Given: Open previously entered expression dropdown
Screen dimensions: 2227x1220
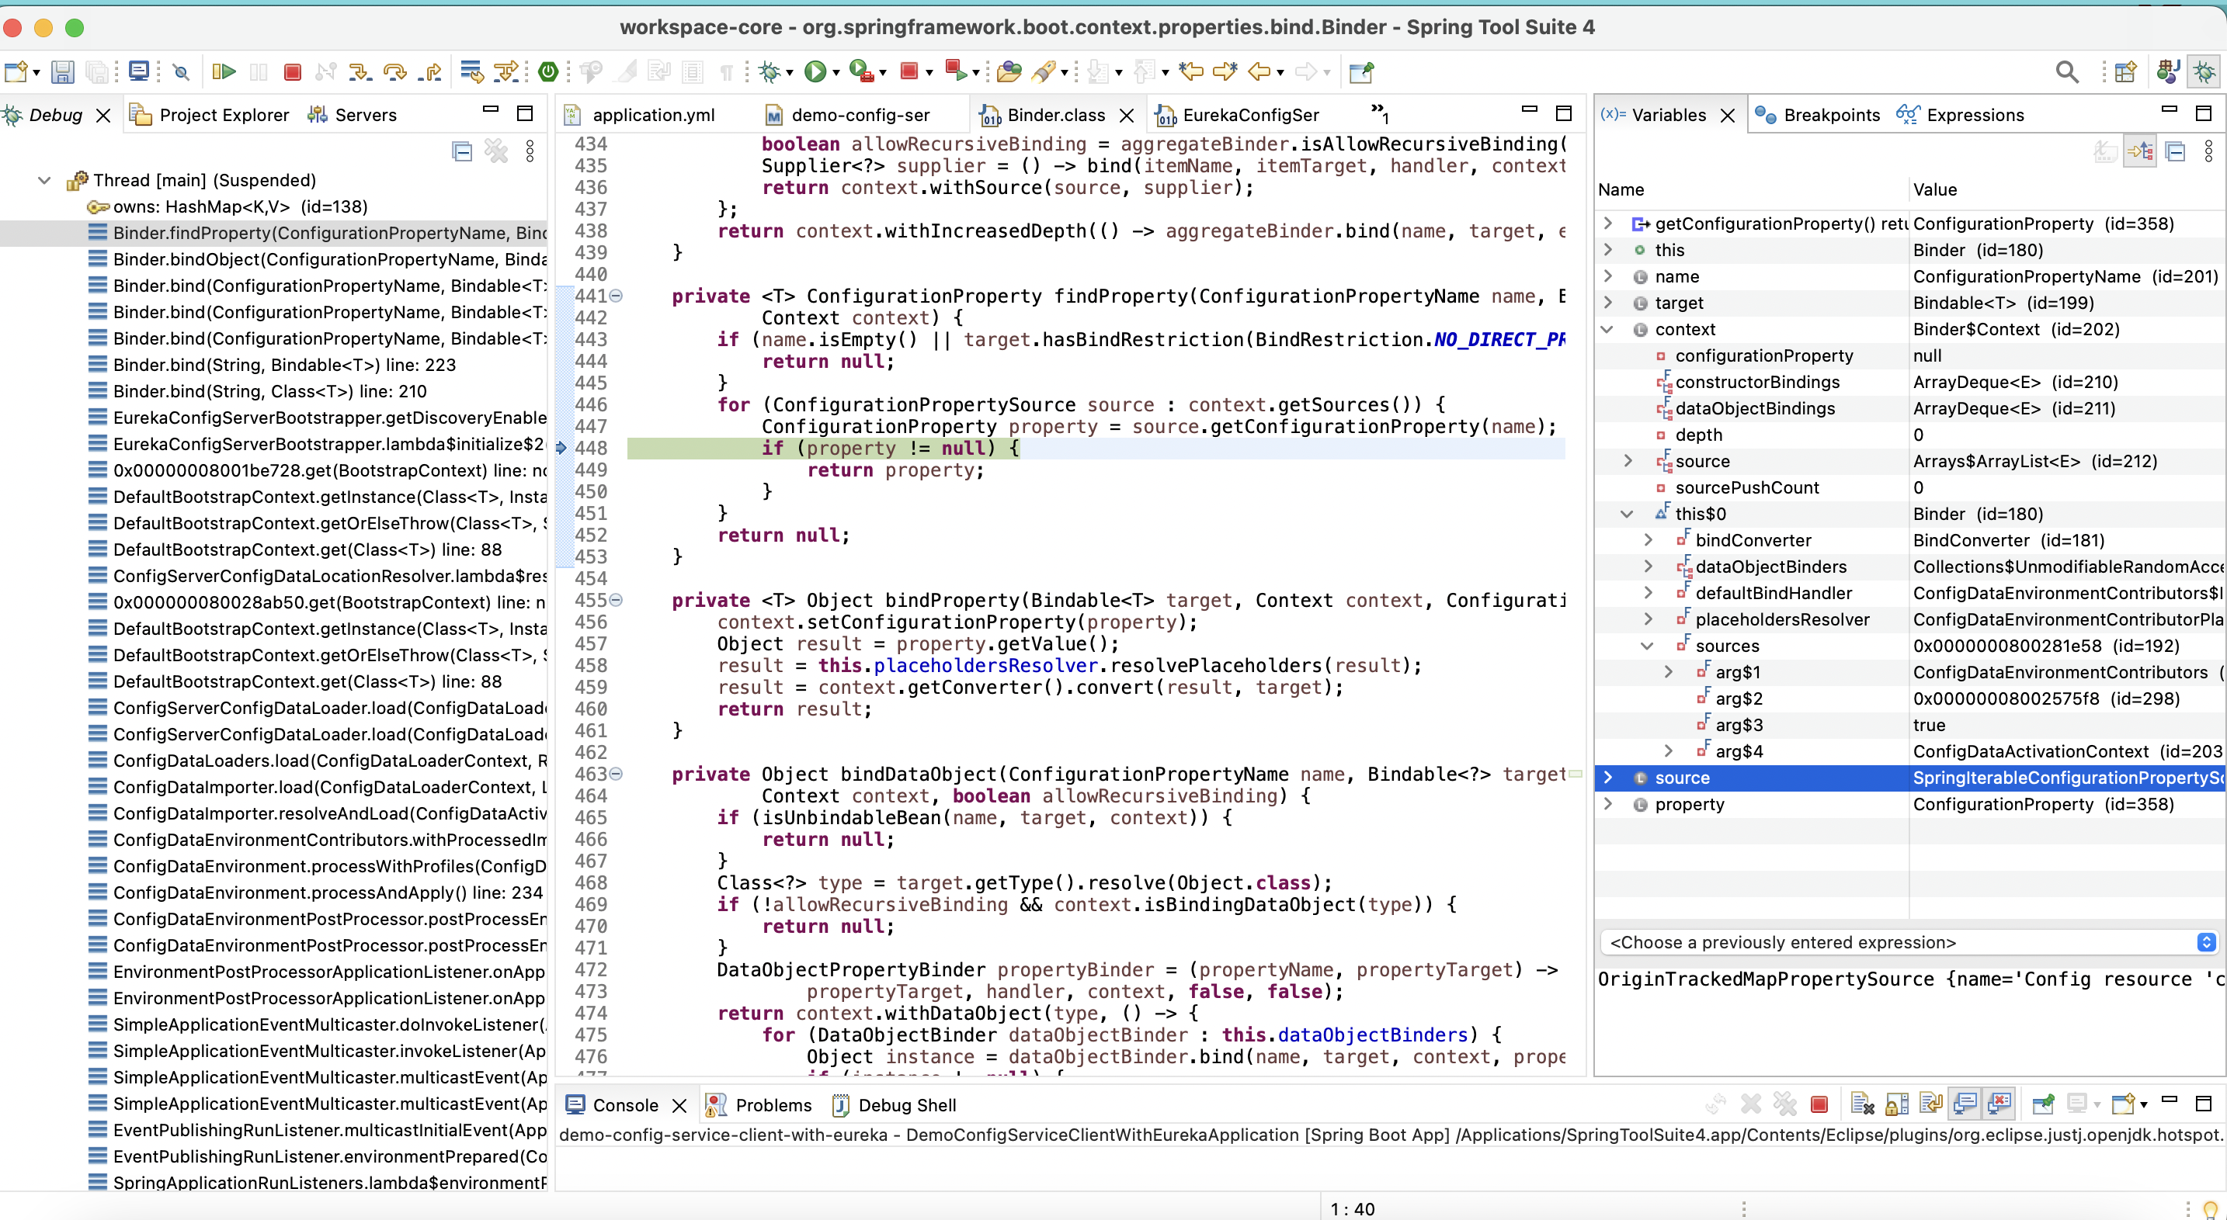Looking at the screenshot, I should 2205,943.
